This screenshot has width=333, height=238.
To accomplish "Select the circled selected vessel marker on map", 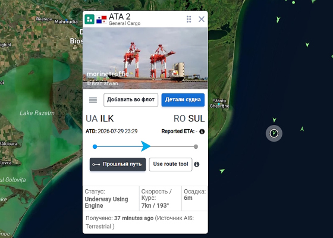I will tap(274, 133).
